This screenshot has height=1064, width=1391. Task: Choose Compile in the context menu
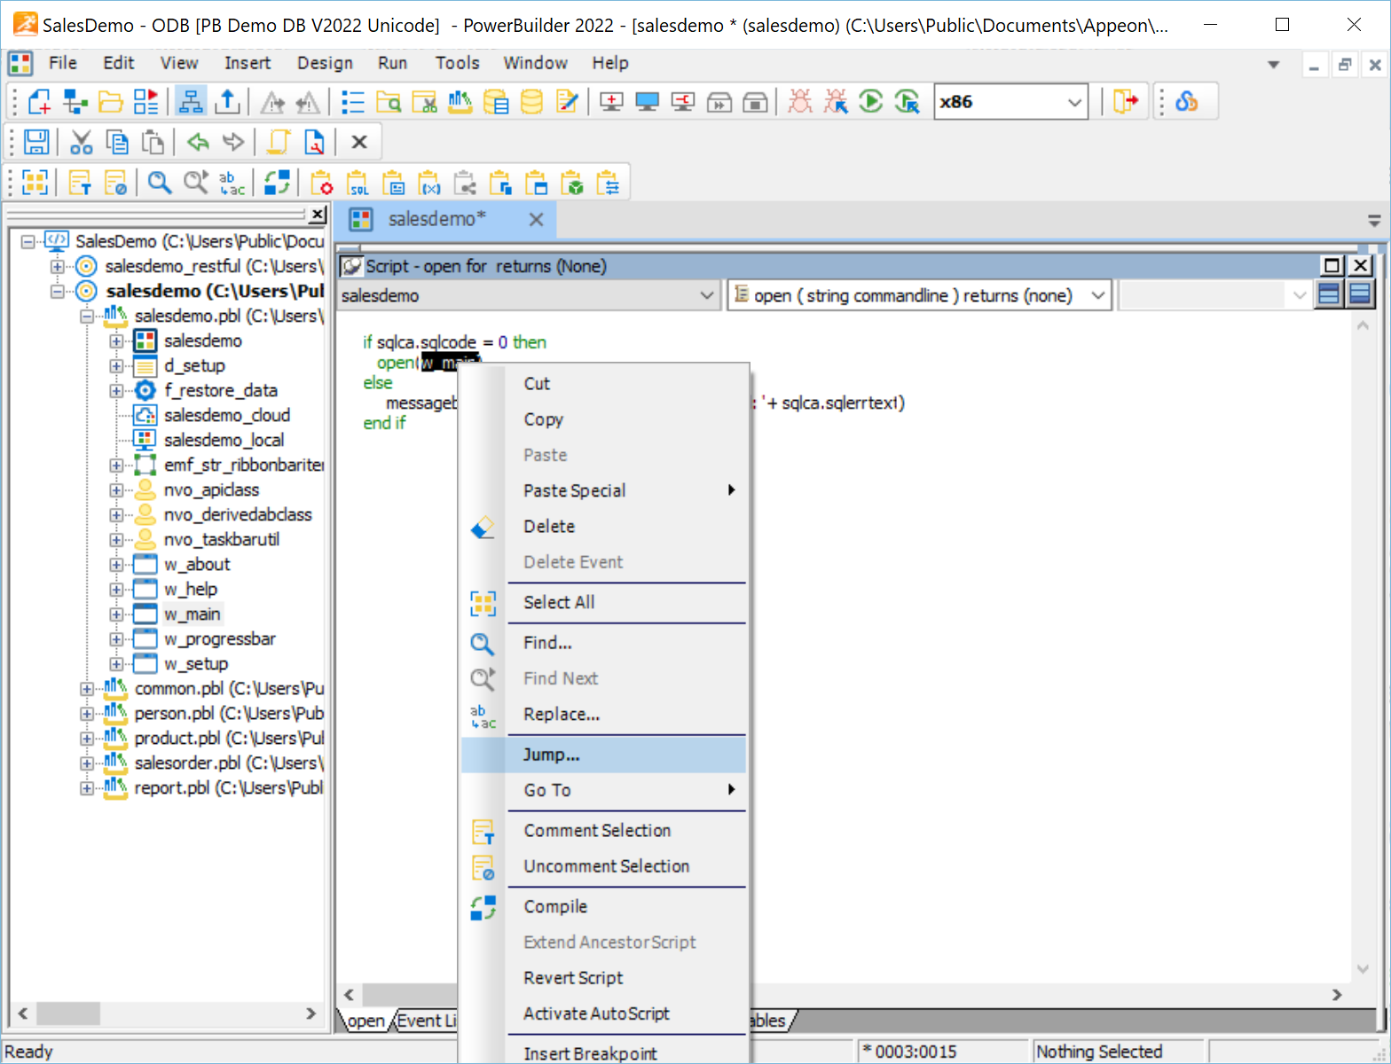(x=604, y=906)
